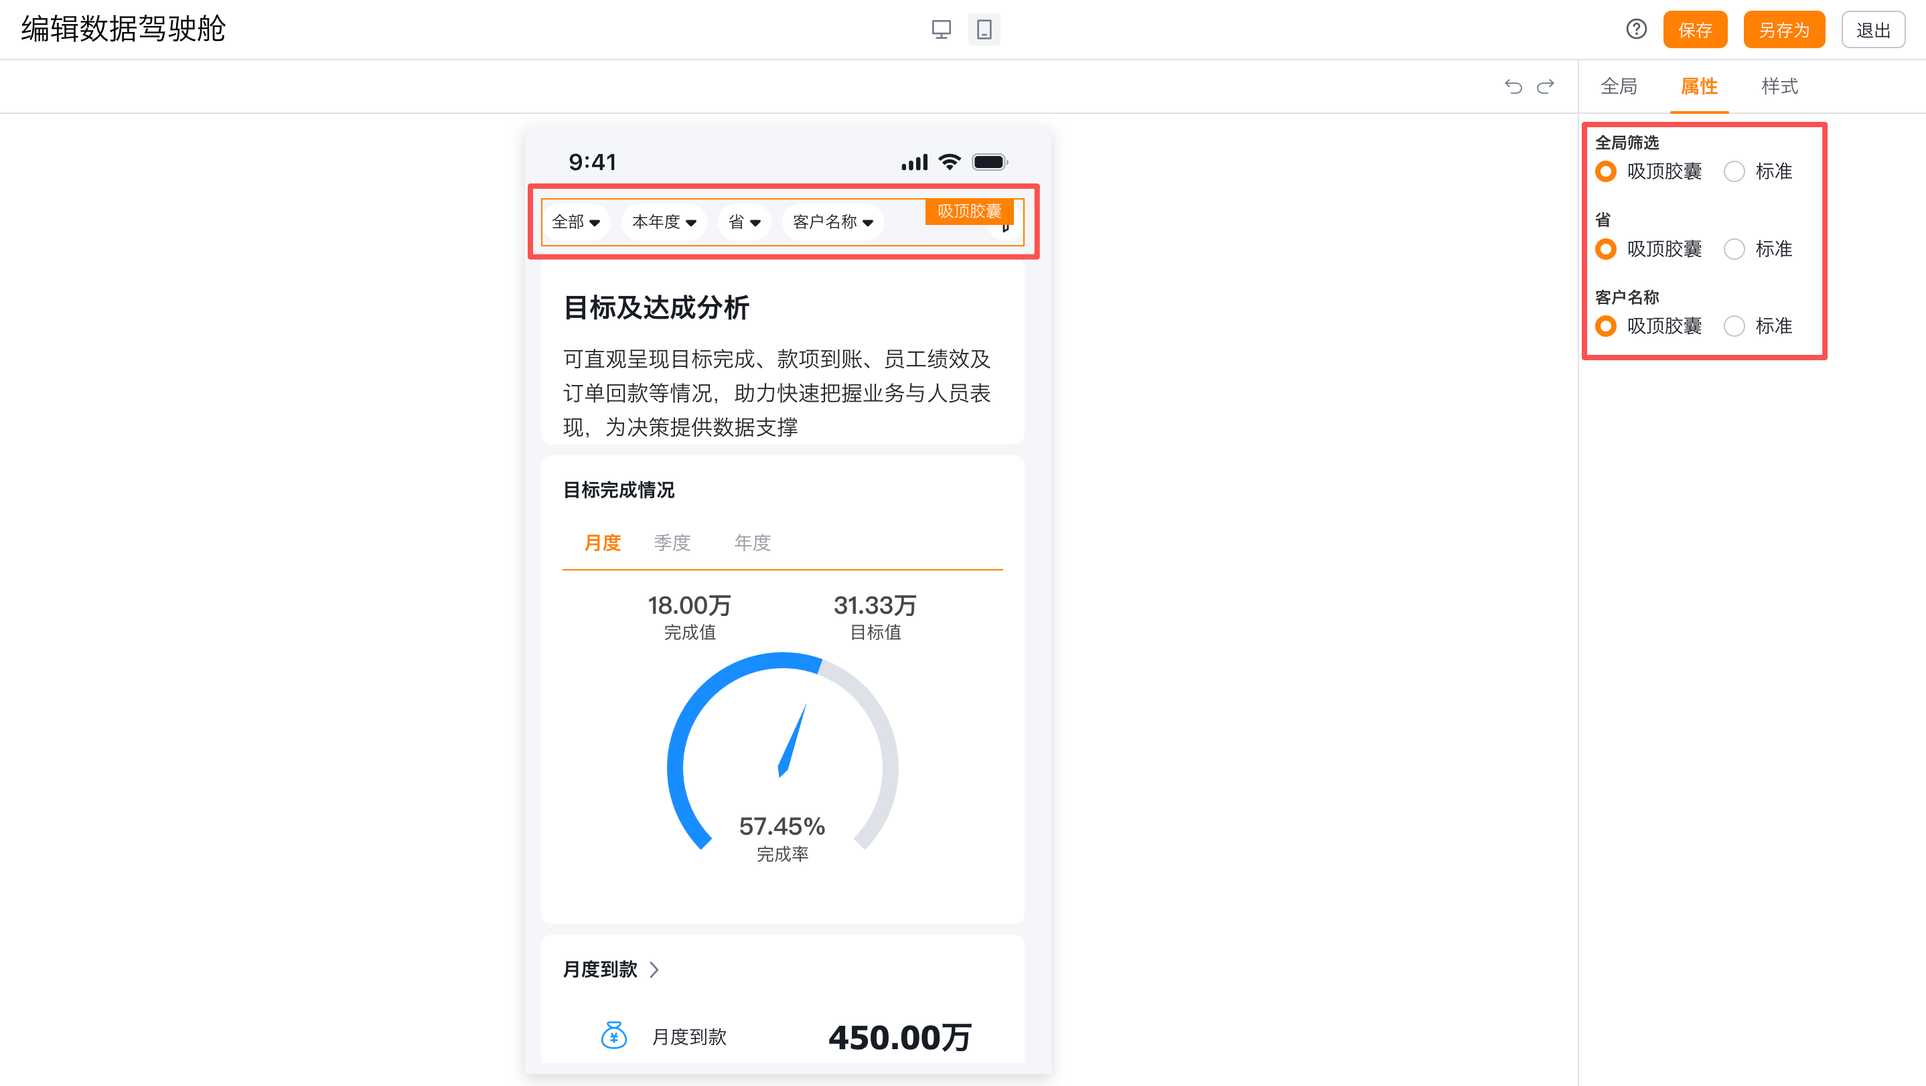Switch to the 季度 tab
1926x1086 pixels.
672,542
